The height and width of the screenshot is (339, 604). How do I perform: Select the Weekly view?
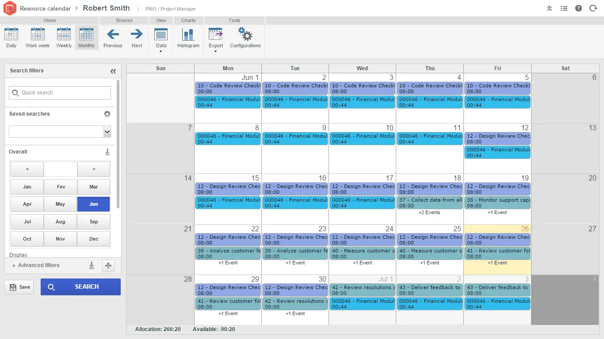point(63,39)
